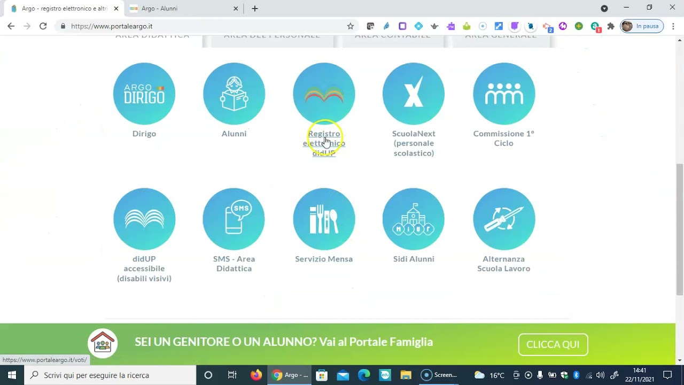Open the Windows Start menu
This screenshot has width=684, height=385.
[12, 375]
